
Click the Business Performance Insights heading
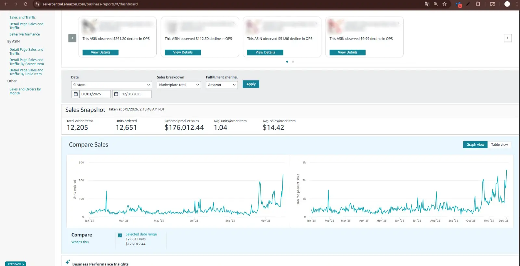click(100, 264)
